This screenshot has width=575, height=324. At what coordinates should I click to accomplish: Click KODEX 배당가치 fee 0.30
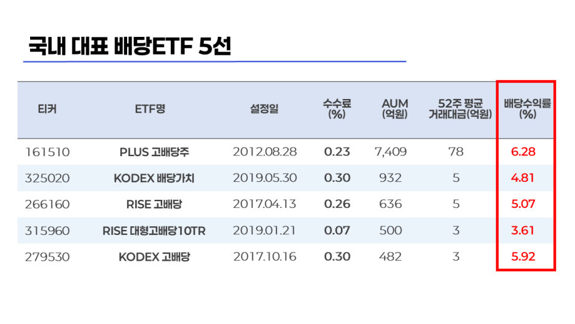[x=337, y=178]
